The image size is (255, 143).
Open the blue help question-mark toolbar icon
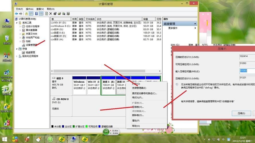click(x=36, y=14)
